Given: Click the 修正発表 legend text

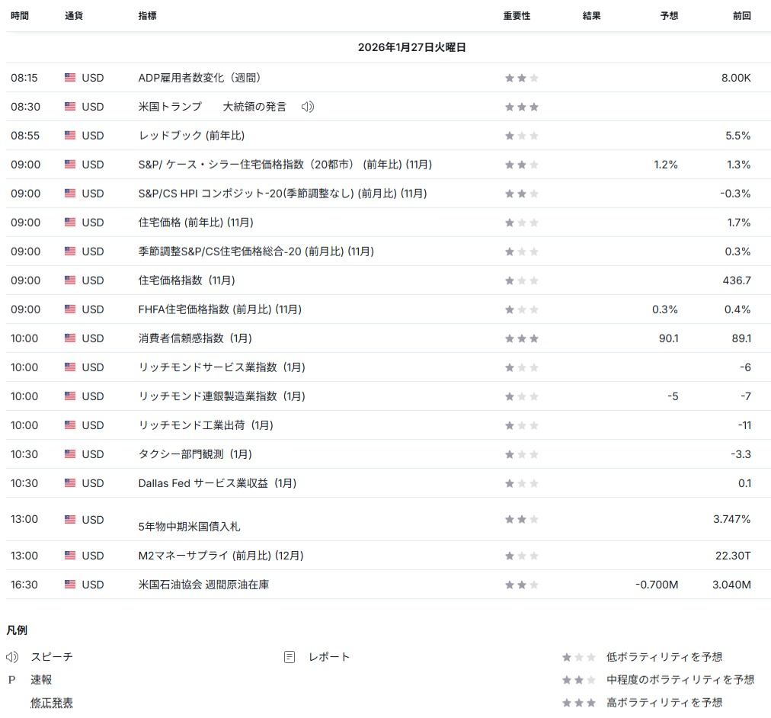Looking at the screenshot, I should pyautogui.click(x=52, y=703).
